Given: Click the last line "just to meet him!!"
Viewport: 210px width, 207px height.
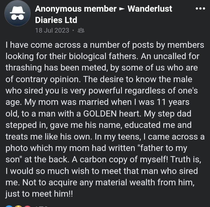Looking at the screenshot, I should click(39, 194).
